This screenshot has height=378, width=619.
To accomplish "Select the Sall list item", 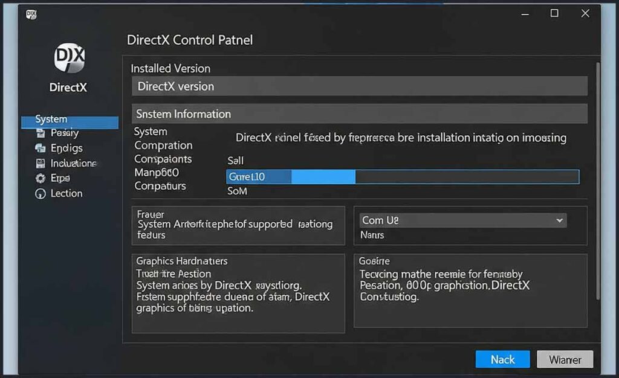I will pyautogui.click(x=236, y=160).
